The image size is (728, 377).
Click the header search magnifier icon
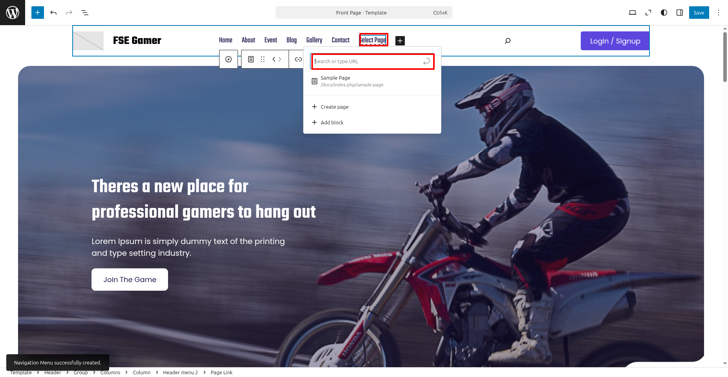(508, 41)
